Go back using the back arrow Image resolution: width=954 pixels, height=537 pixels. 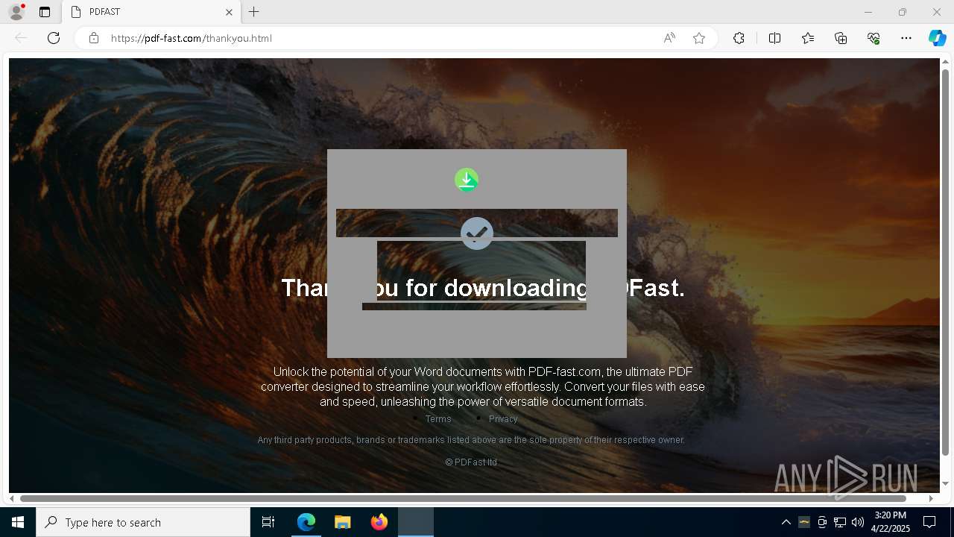point(21,38)
